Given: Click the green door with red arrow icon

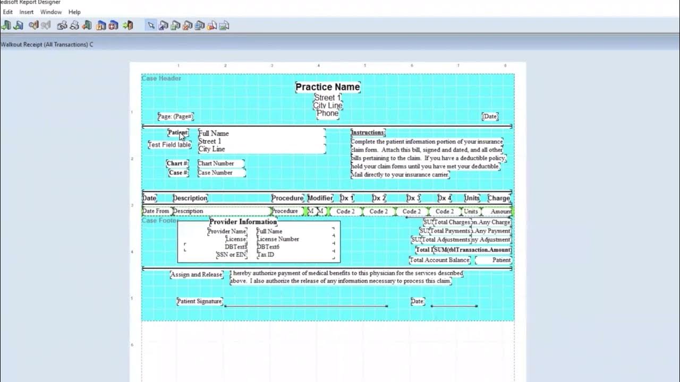Looking at the screenshot, I should pyautogui.click(x=87, y=25).
